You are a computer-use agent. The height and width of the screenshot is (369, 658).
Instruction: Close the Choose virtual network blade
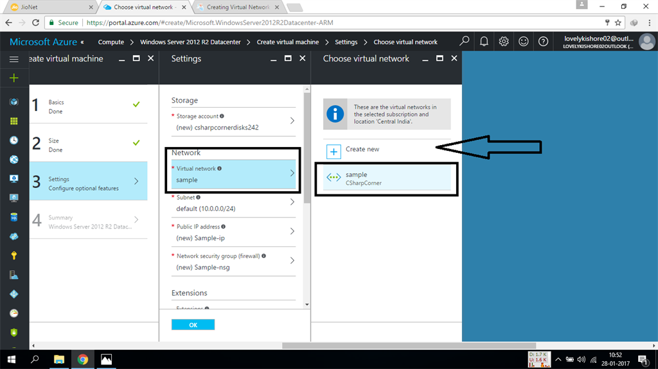454,58
